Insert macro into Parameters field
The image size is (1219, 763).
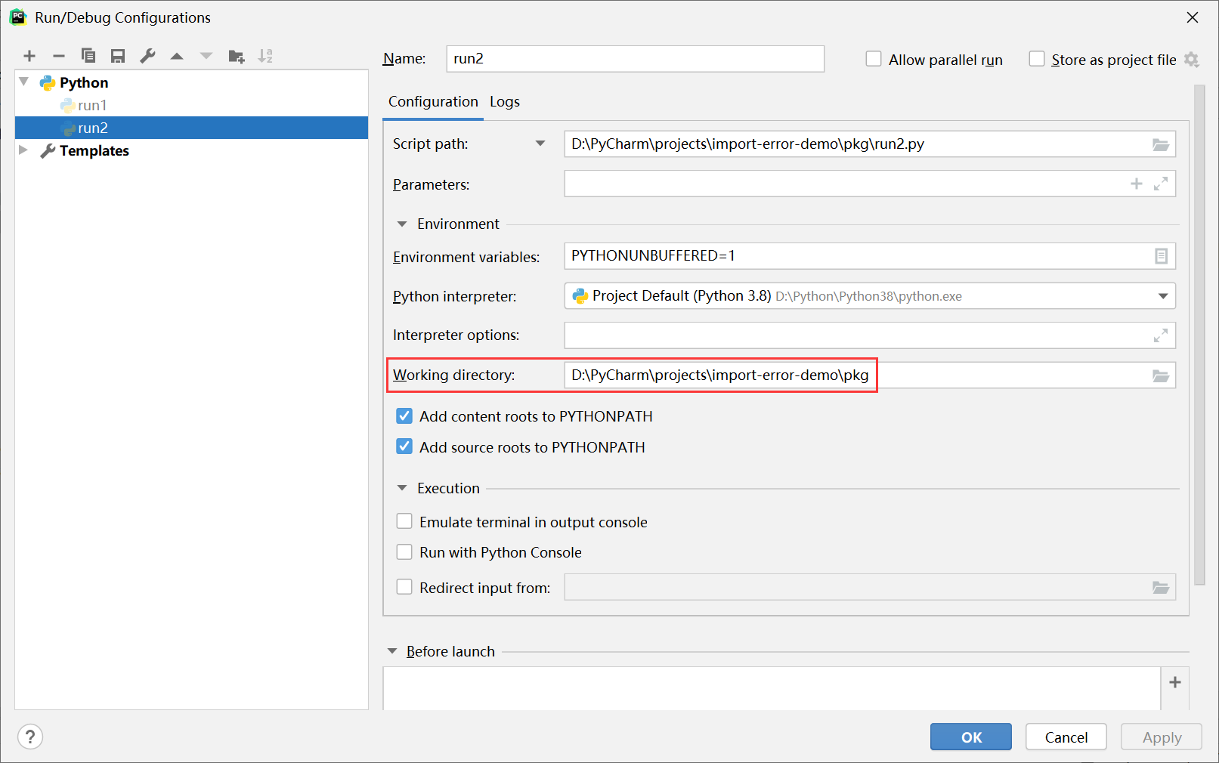coord(1136,184)
